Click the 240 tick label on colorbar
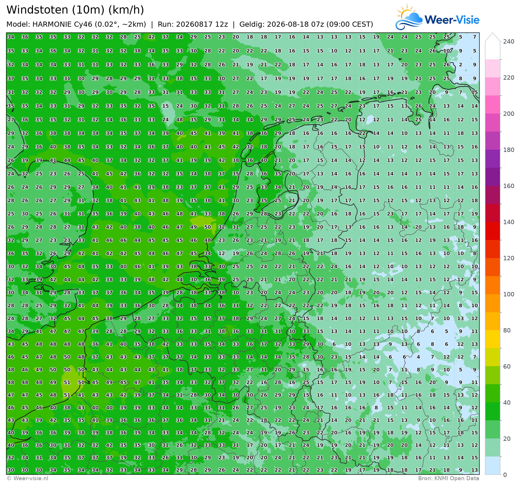The image size is (523, 482). point(509,42)
